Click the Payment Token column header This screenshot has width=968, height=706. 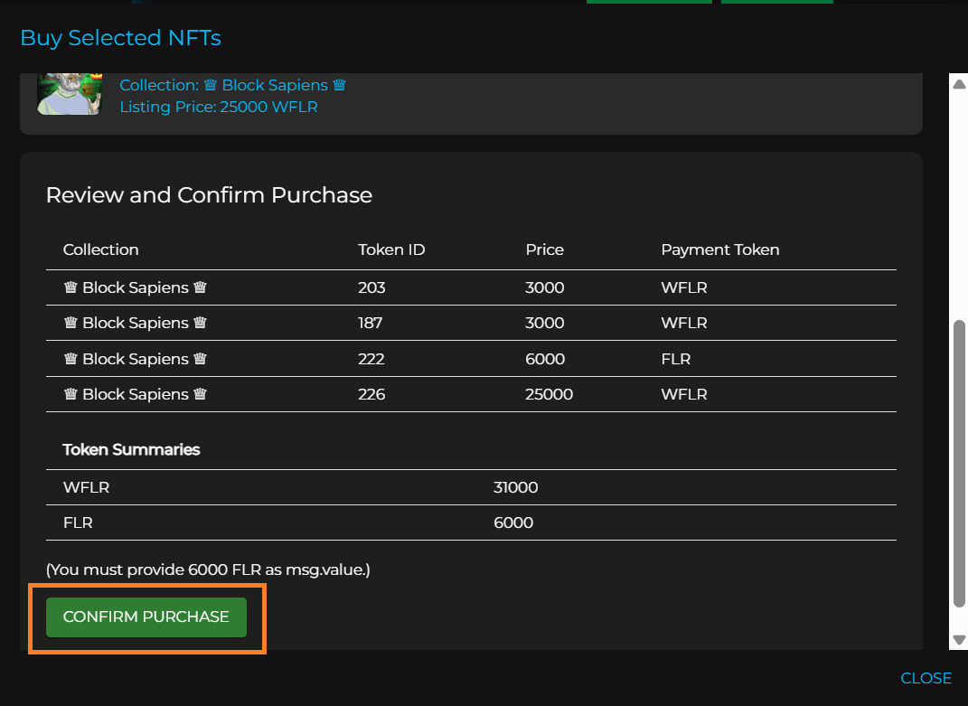[719, 249]
